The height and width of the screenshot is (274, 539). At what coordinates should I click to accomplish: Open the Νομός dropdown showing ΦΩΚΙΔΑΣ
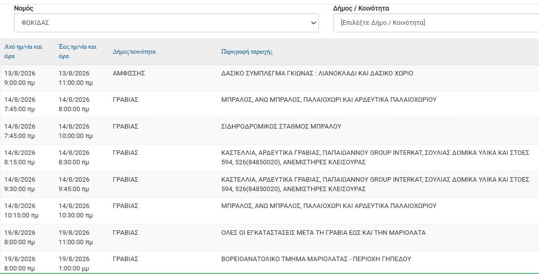coord(166,23)
